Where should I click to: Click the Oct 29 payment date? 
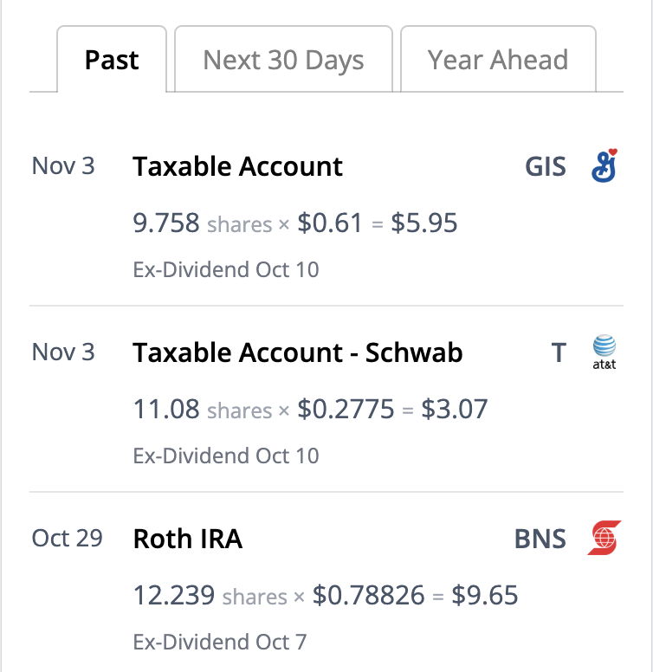(67, 538)
